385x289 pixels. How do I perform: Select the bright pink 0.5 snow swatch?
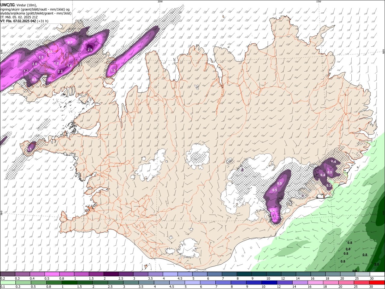[52, 274]
